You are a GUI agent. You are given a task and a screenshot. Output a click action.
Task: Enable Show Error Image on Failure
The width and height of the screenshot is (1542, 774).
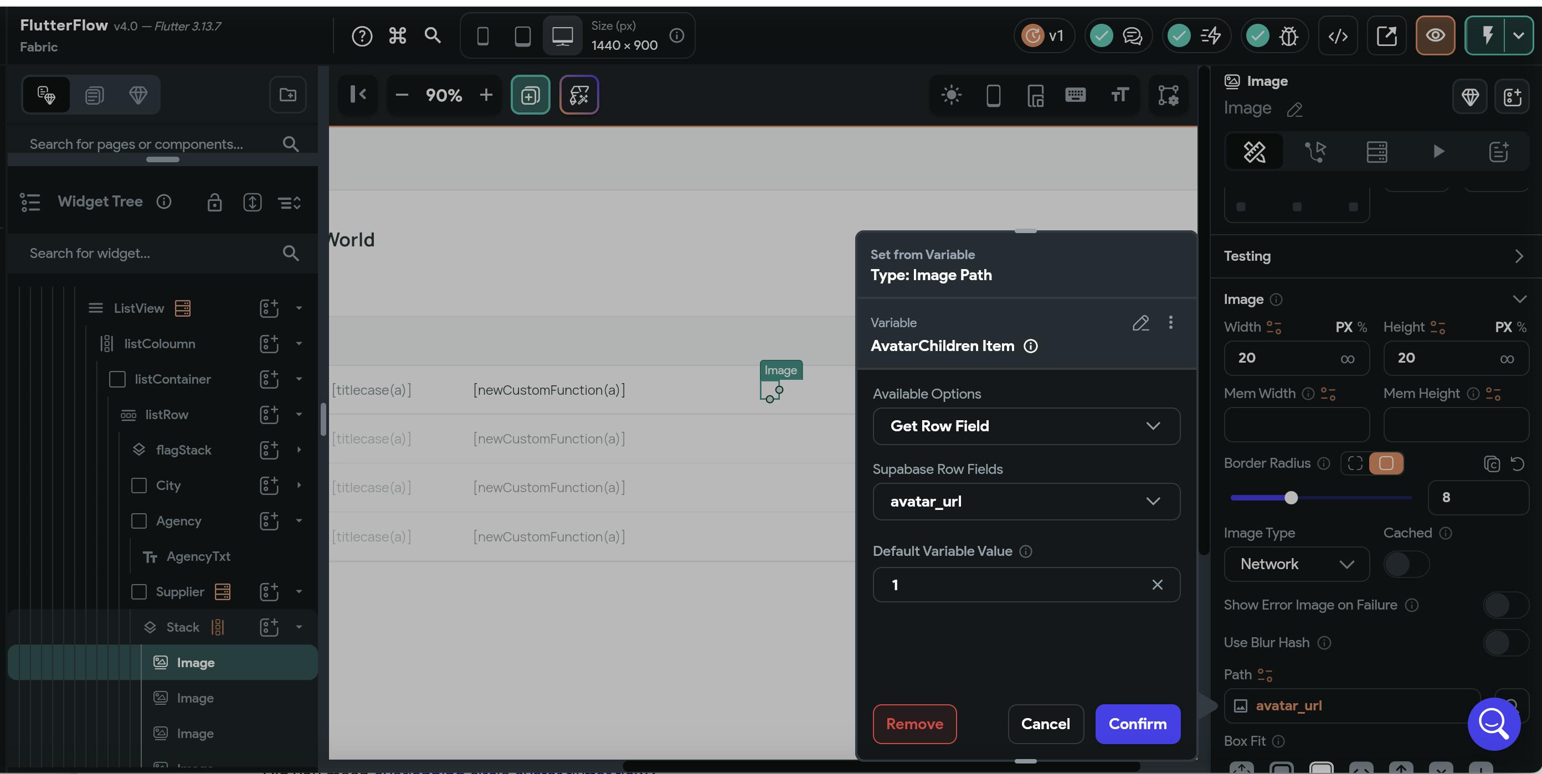point(1505,605)
